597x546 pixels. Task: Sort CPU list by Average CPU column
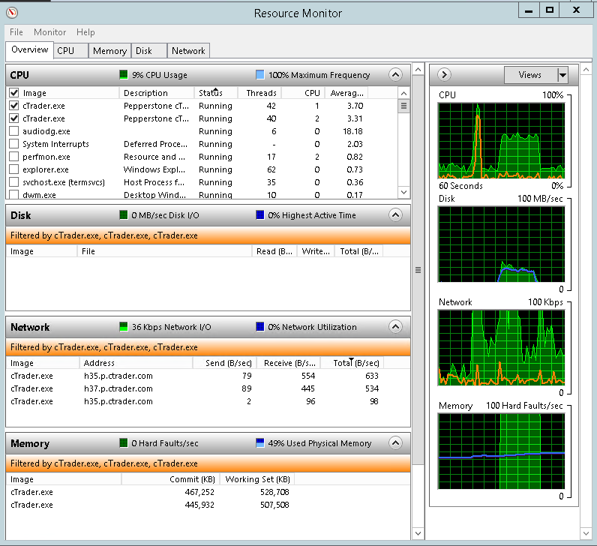click(346, 93)
